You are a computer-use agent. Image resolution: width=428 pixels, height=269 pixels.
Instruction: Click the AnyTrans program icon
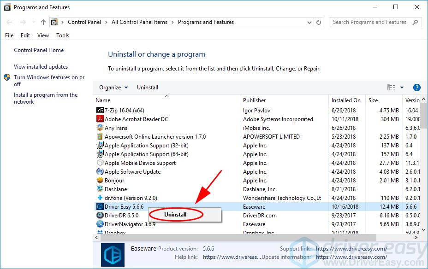101,128
